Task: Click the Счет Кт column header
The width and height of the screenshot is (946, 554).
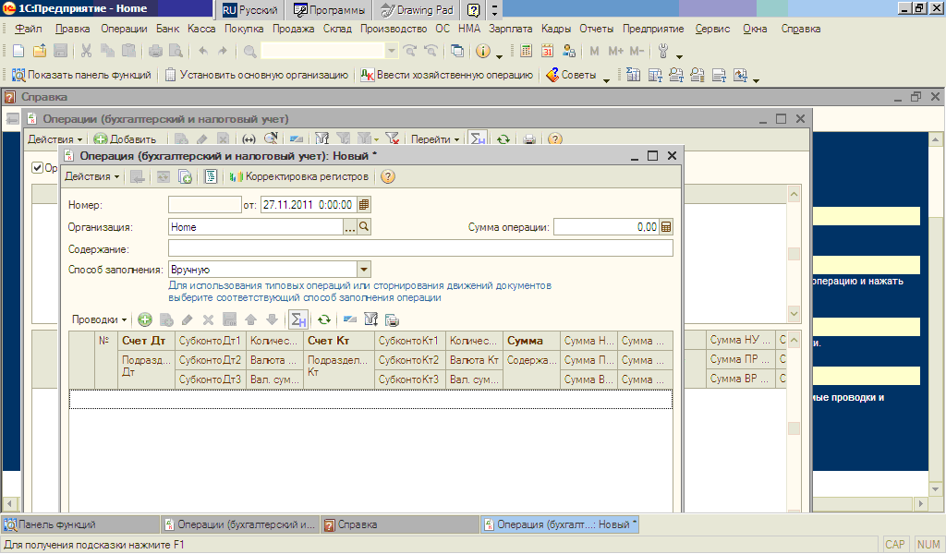Action: 338,341
